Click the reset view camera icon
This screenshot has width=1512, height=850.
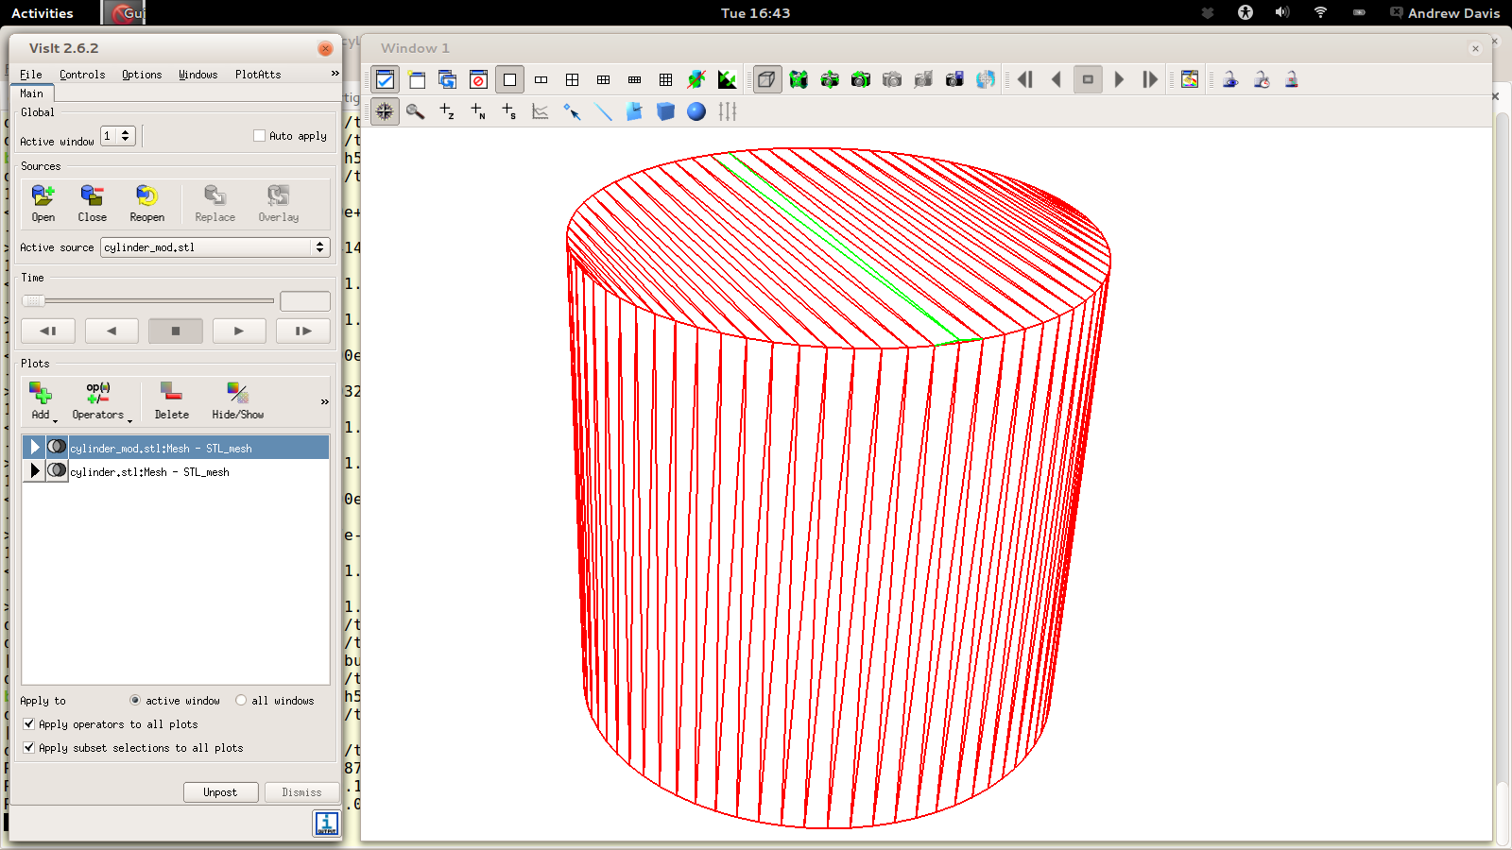click(x=799, y=79)
